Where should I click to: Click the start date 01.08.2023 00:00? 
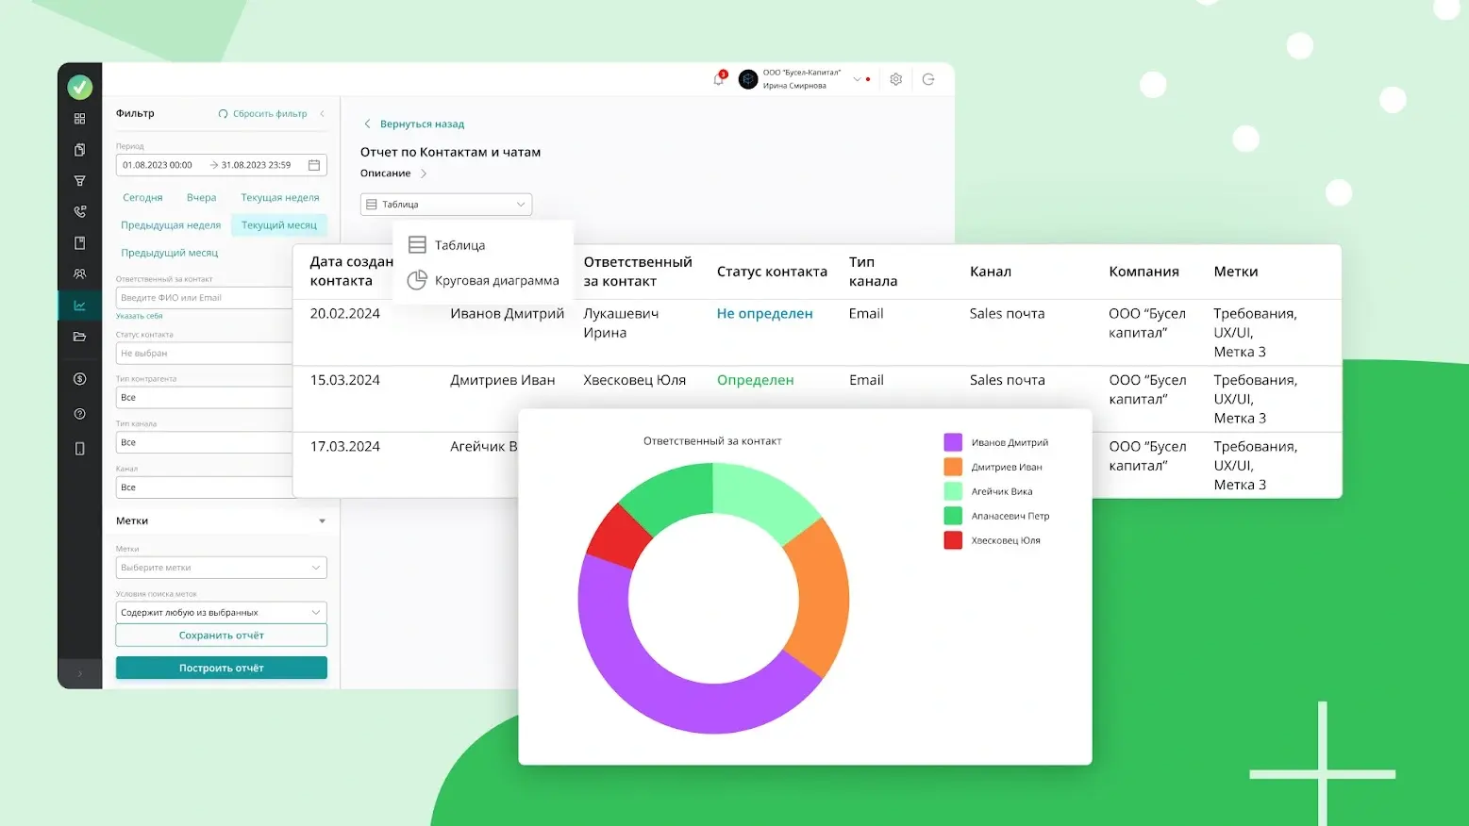coord(158,165)
